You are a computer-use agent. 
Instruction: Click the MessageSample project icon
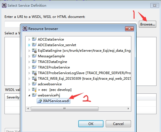click(34, 56)
